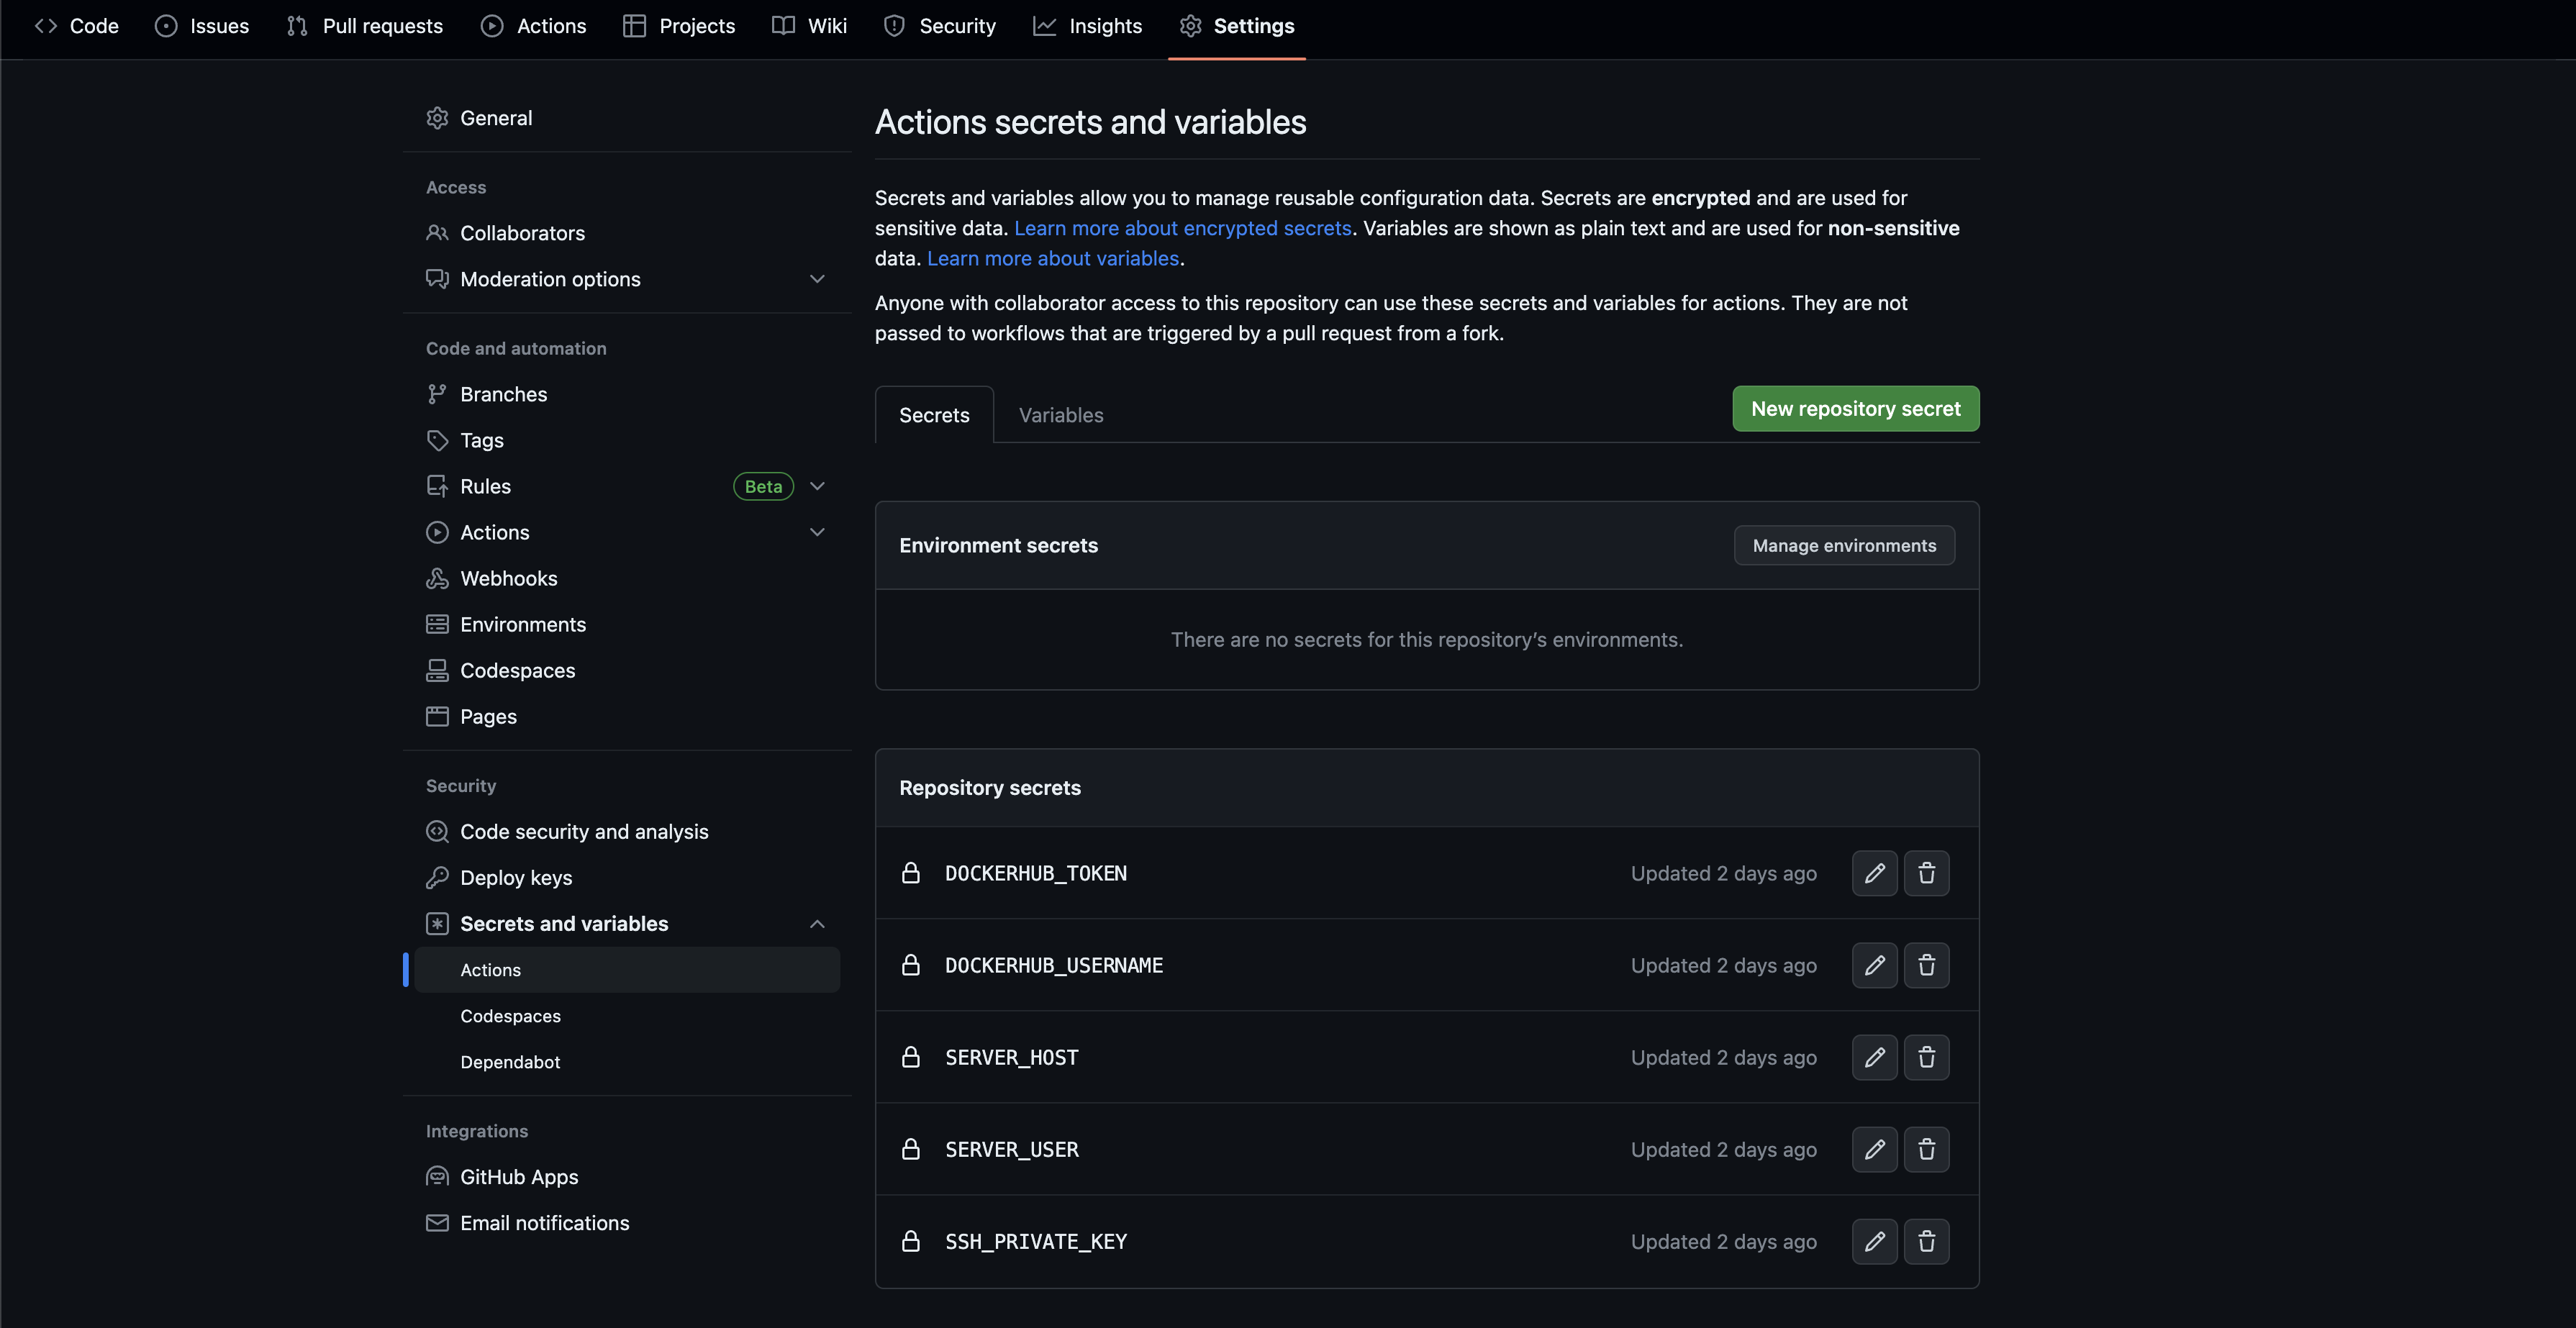Switch to the Variables tab

tap(1060, 414)
